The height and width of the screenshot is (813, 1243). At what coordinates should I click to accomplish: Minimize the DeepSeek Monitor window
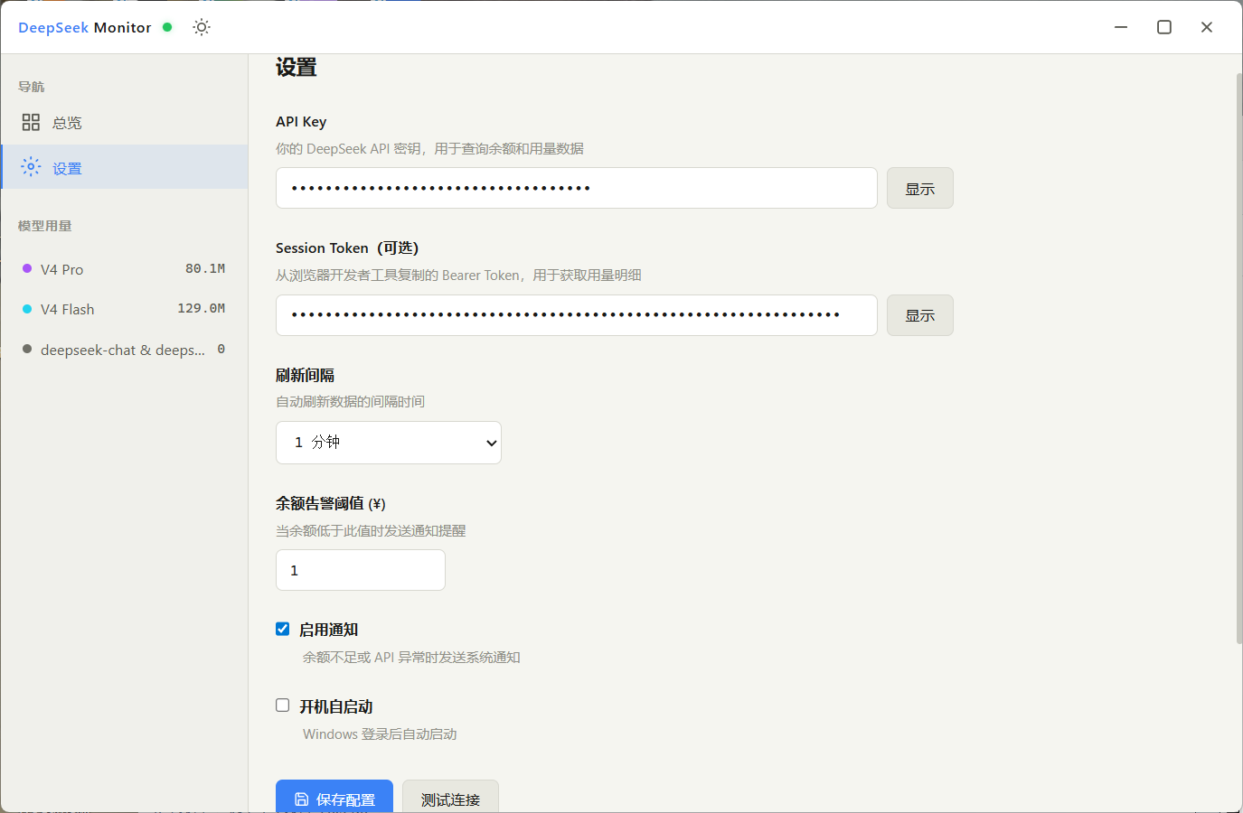pyautogui.click(x=1121, y=27)
